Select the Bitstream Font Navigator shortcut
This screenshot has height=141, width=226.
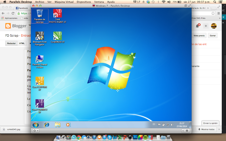tap(40, 39)
